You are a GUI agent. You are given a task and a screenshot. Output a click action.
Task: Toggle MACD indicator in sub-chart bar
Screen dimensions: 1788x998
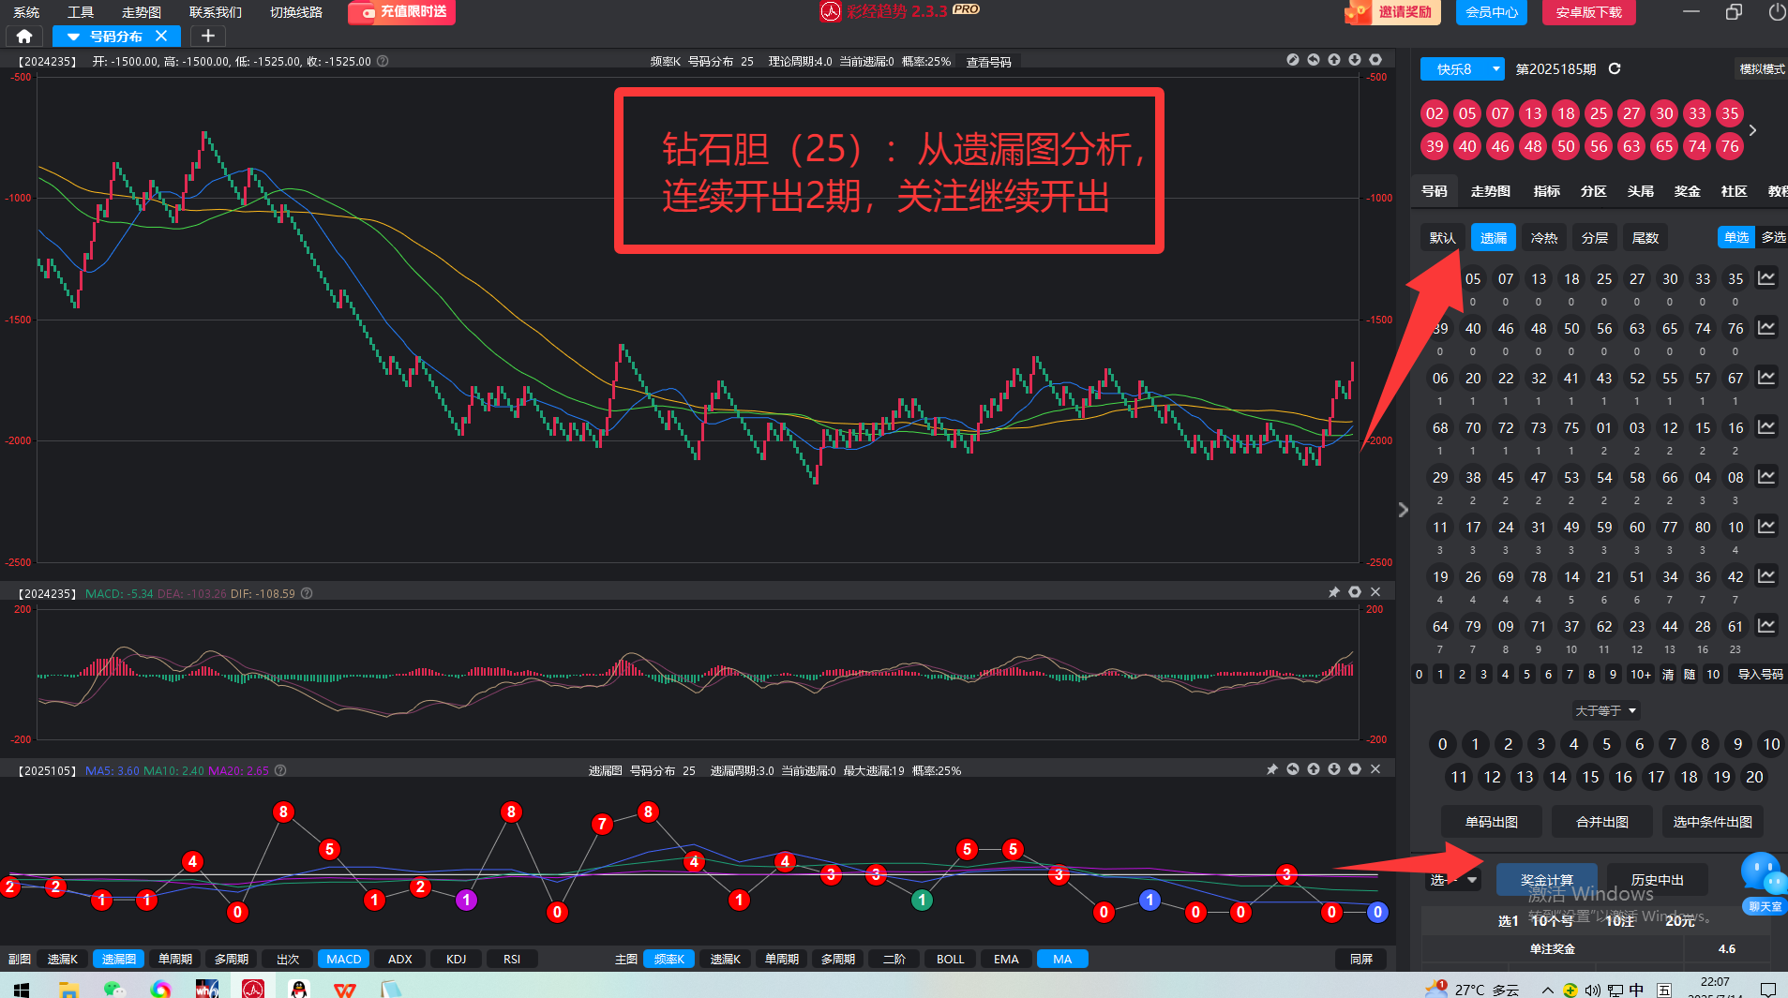[x=343, y=959]
